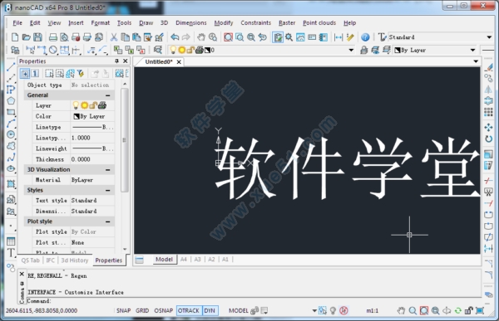
Task: Click the Array tool in right toolbar
Action: (488, 112)
